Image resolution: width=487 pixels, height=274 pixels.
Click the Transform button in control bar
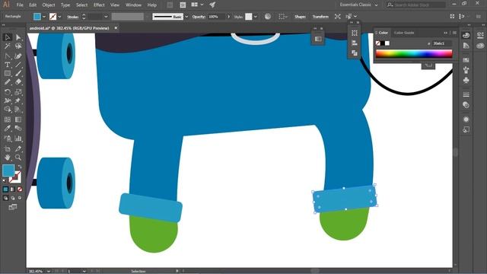tap(320, 17)
